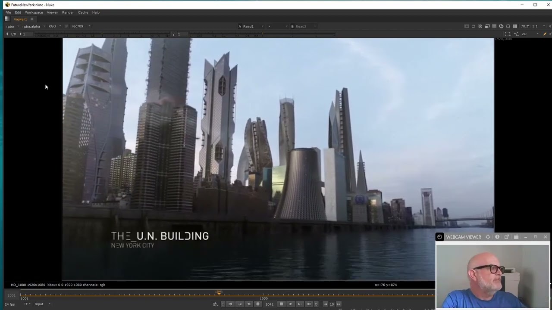
Task: Open the rgba channel set dropdown
Action: (x=13, y=26)
